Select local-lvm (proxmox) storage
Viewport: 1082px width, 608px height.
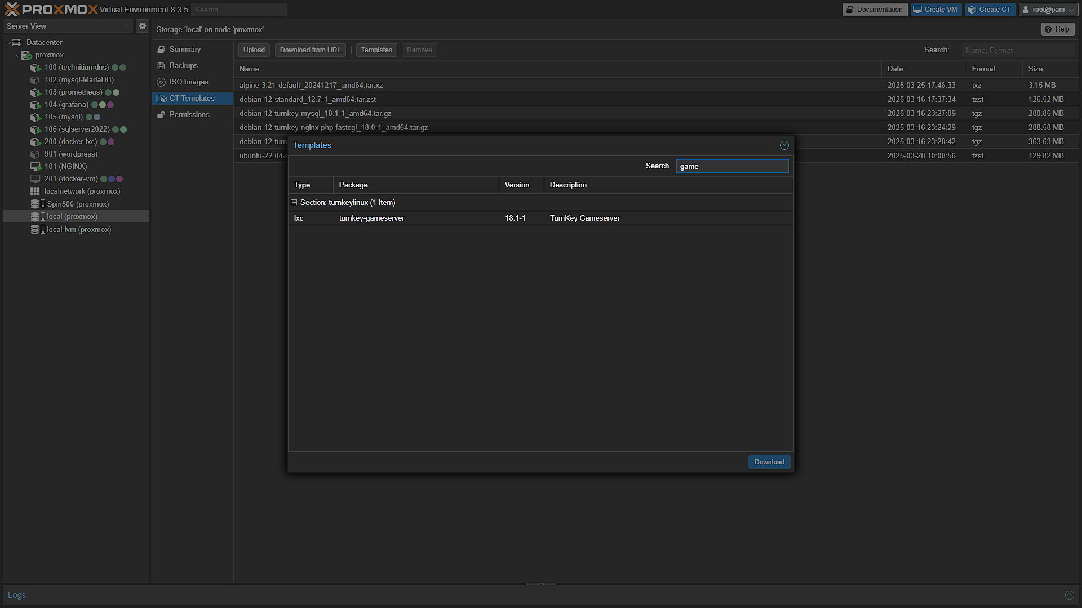(79, 230)
